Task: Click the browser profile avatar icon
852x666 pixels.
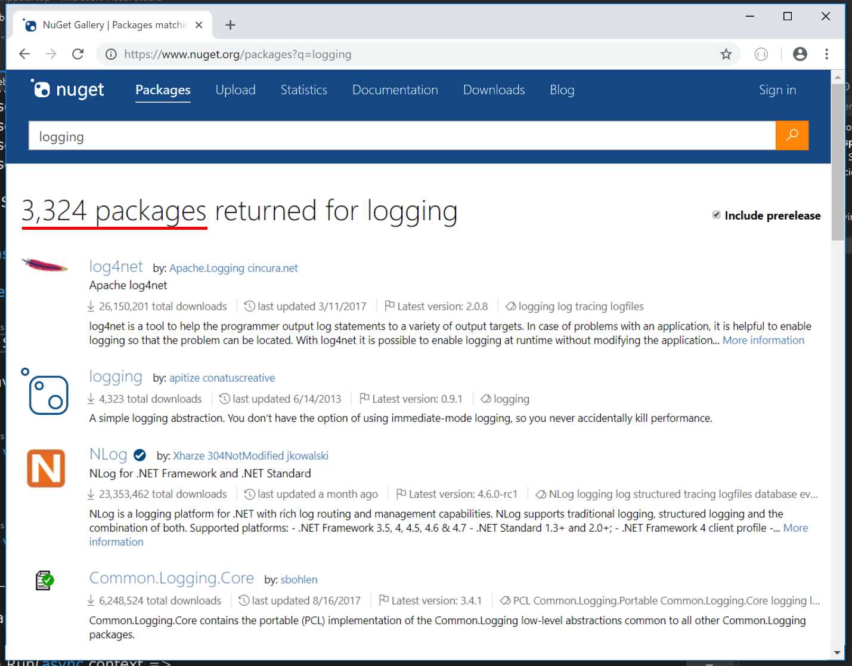Action: tap(800, 54)
